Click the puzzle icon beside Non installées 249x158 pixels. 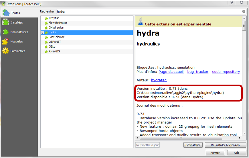coord(5,32)
